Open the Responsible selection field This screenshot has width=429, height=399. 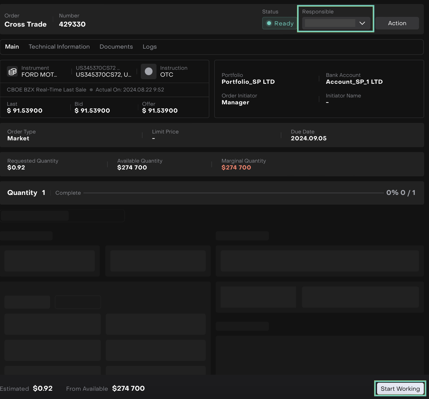click(330, 23)
